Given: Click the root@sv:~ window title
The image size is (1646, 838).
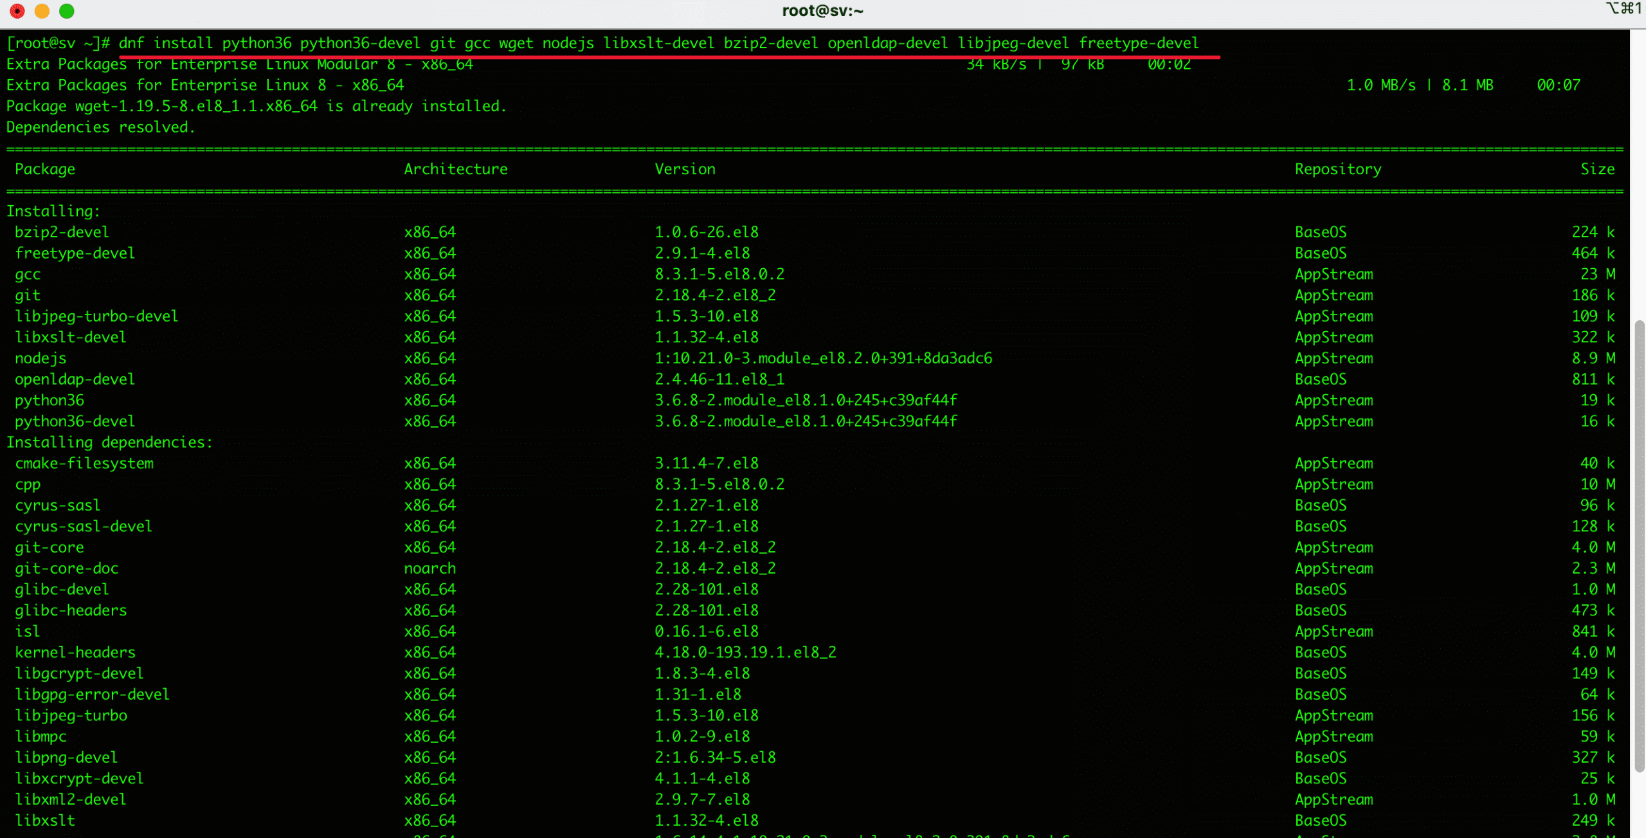Looking at the screenshot, I should [x=822, y=11].
